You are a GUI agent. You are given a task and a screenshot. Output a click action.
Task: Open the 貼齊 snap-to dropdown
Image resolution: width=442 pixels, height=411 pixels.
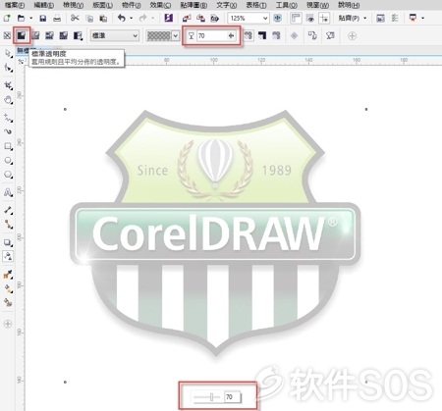point(353,18)
